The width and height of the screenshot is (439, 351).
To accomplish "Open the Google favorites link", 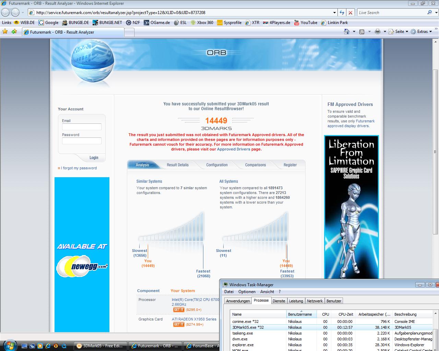I will pos(49,23).
